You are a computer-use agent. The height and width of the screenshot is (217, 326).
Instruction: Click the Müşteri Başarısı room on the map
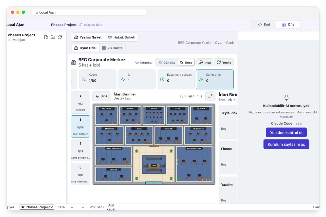click(x=194, y=164)
